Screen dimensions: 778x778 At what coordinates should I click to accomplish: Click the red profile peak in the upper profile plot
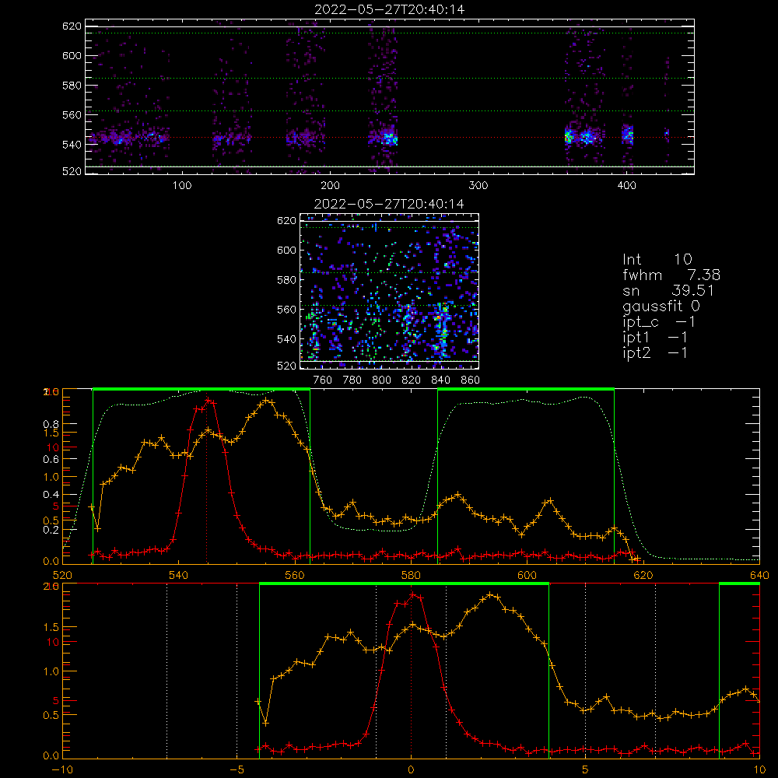[209, 400]
